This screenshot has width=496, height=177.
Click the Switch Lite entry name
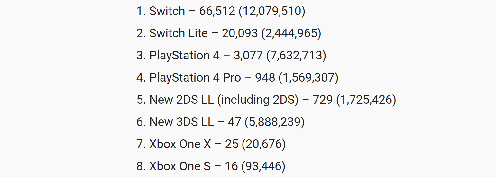(179, 33)
